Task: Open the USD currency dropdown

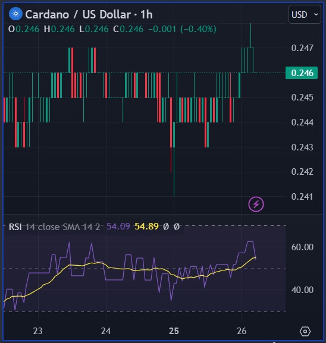Action: click(x=305, y=15)
